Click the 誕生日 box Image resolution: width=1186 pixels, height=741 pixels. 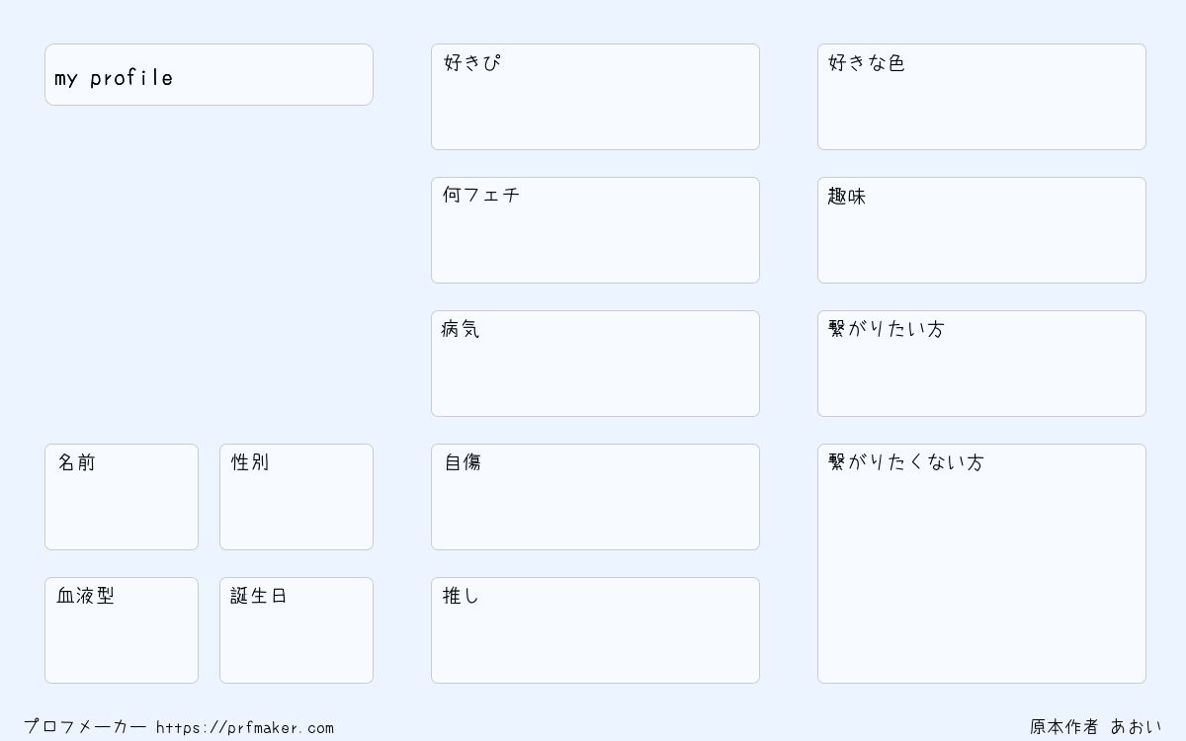(x=296, y=630)
